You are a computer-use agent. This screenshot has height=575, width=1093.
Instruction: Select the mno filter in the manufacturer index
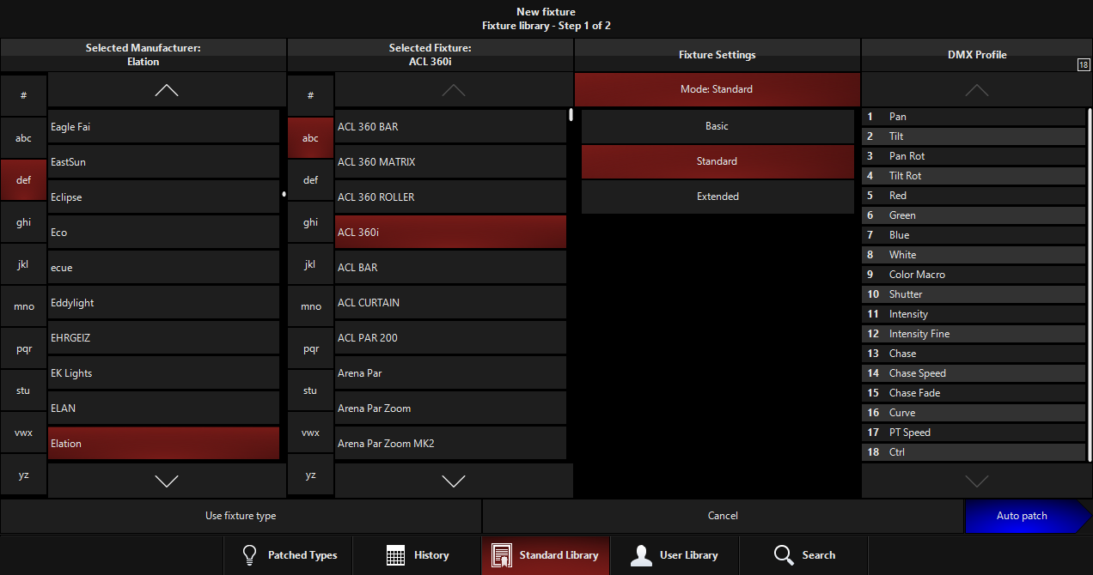coord(23,306)
